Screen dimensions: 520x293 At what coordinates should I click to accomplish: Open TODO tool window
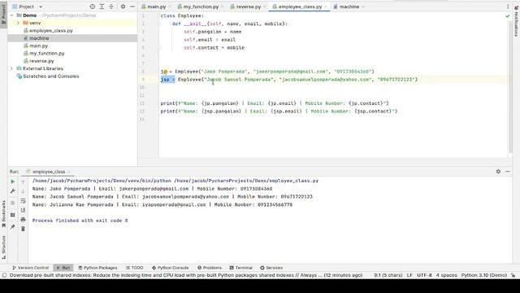click(x=135, y=268)
